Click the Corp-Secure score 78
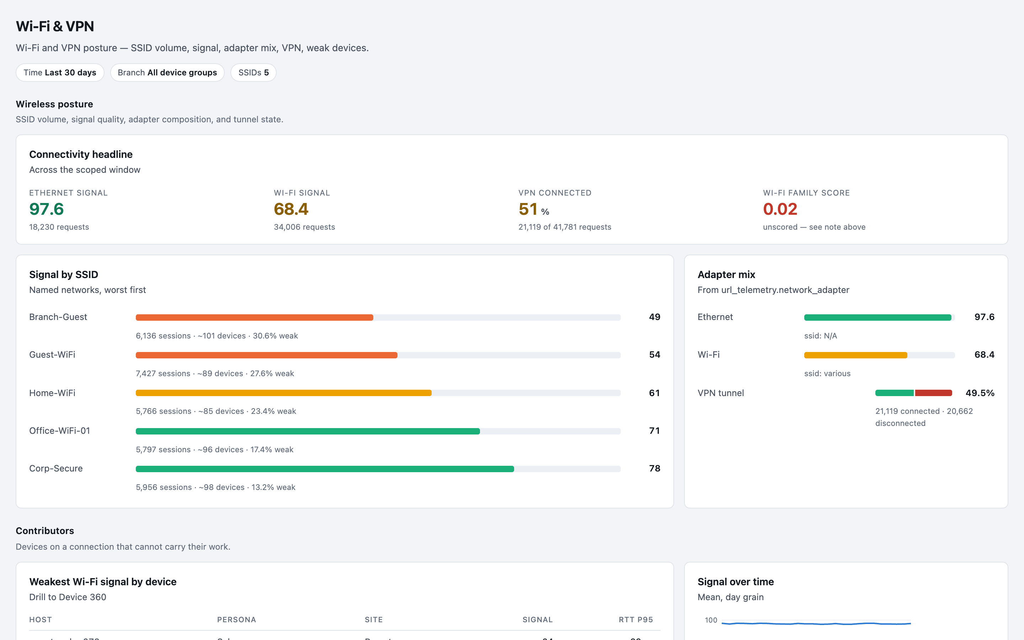This screenshot has height=640, width=1024. coord(655,468)
